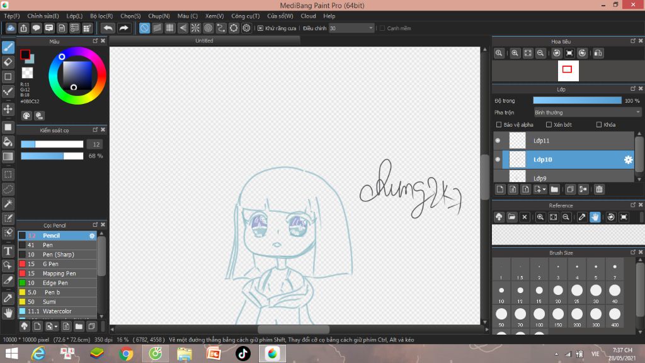Image resolution: width=645 pixels, height=363 pixels.
Task: Click the Undo arrow in toolbar
Action: point(108,28)
